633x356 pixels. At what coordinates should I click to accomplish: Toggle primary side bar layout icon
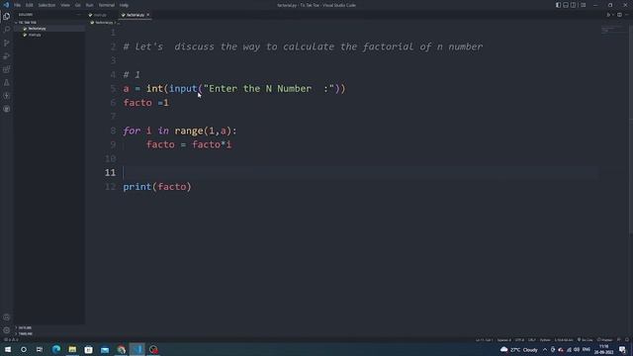pyautogui.click(x=558, y=5)
